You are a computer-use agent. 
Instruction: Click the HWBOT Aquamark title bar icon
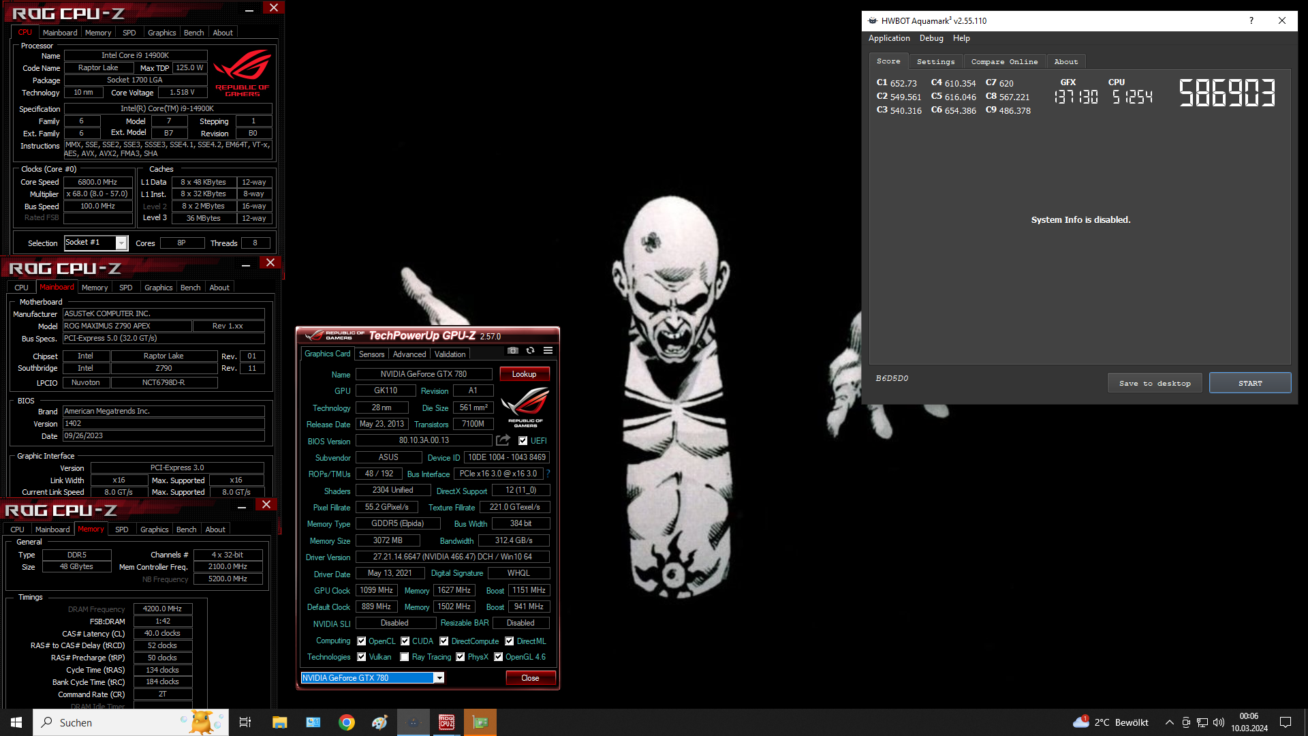coord(872,20)
